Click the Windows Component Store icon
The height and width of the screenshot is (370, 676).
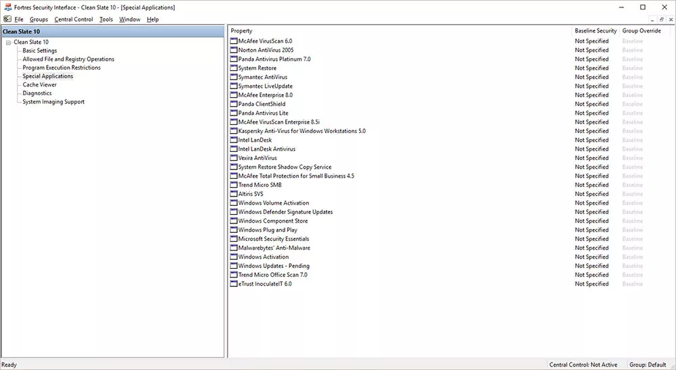click(x=234, y=221)
